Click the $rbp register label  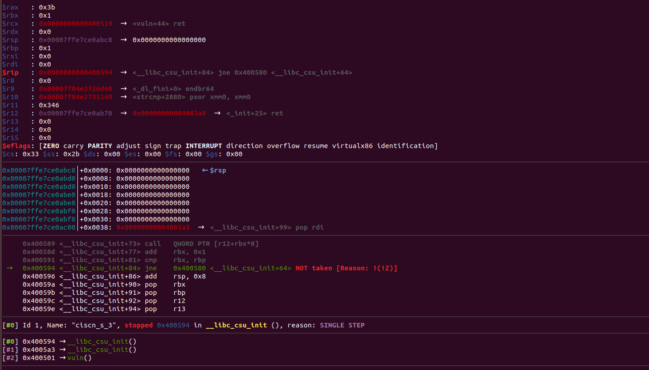tap(10, 48)
